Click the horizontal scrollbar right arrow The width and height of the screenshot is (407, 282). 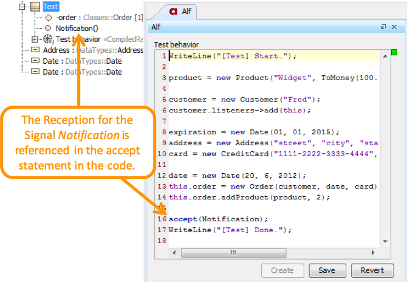click(373, 253)
